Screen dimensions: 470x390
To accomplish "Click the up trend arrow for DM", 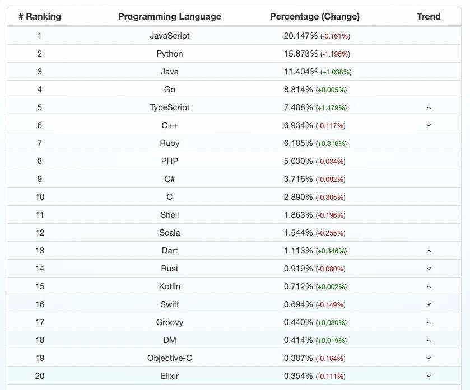I will pyautogui.click(x=429, y=340).
